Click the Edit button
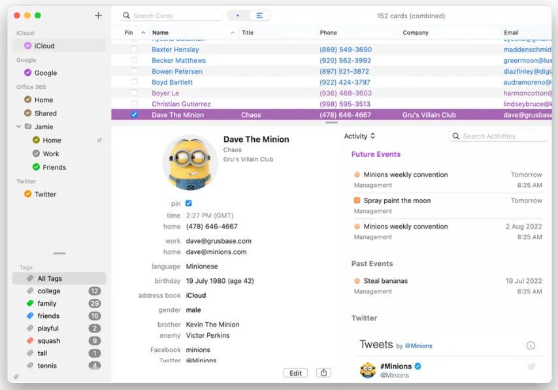The width and height of the screenshot is (558, 390). 295,372
